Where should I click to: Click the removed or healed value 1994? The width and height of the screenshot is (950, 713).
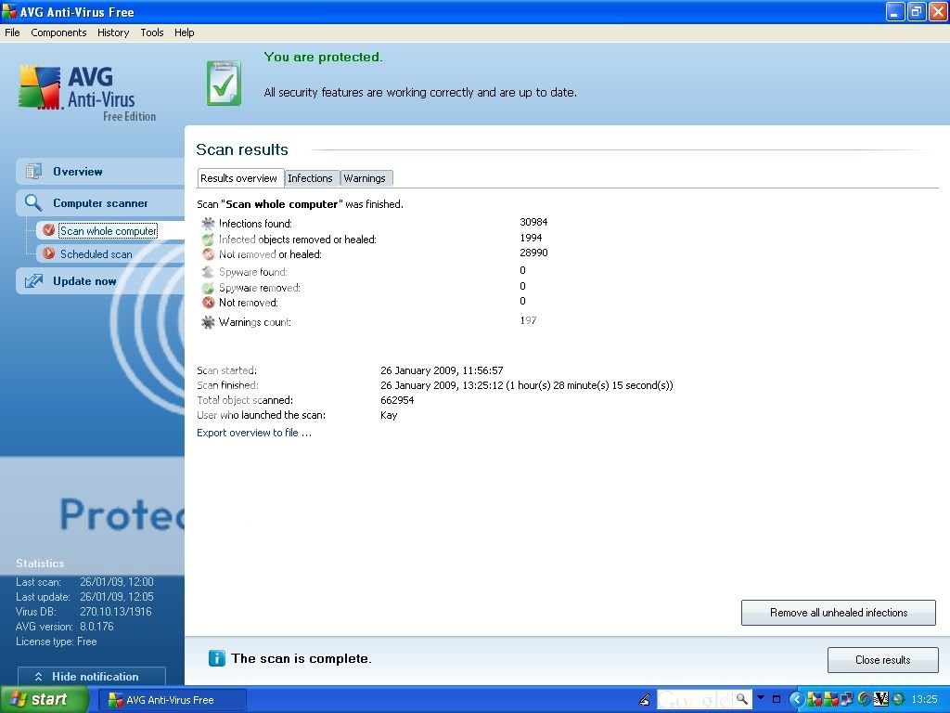point(531,238)
